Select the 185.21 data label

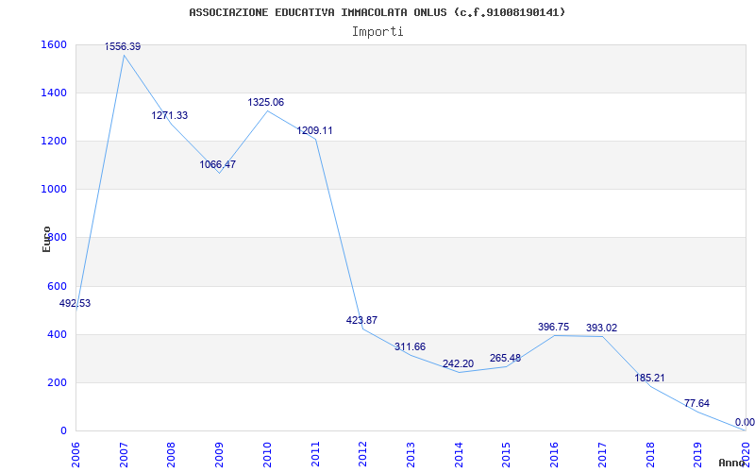click(x=649, y=379)
